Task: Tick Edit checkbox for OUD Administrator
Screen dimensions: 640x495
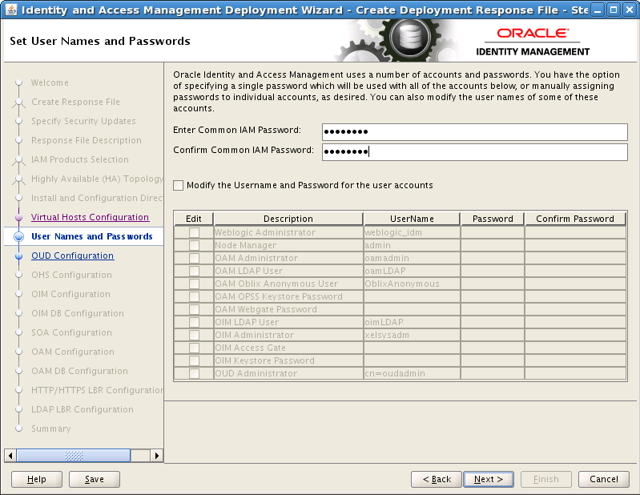Action: coord(194,373)
